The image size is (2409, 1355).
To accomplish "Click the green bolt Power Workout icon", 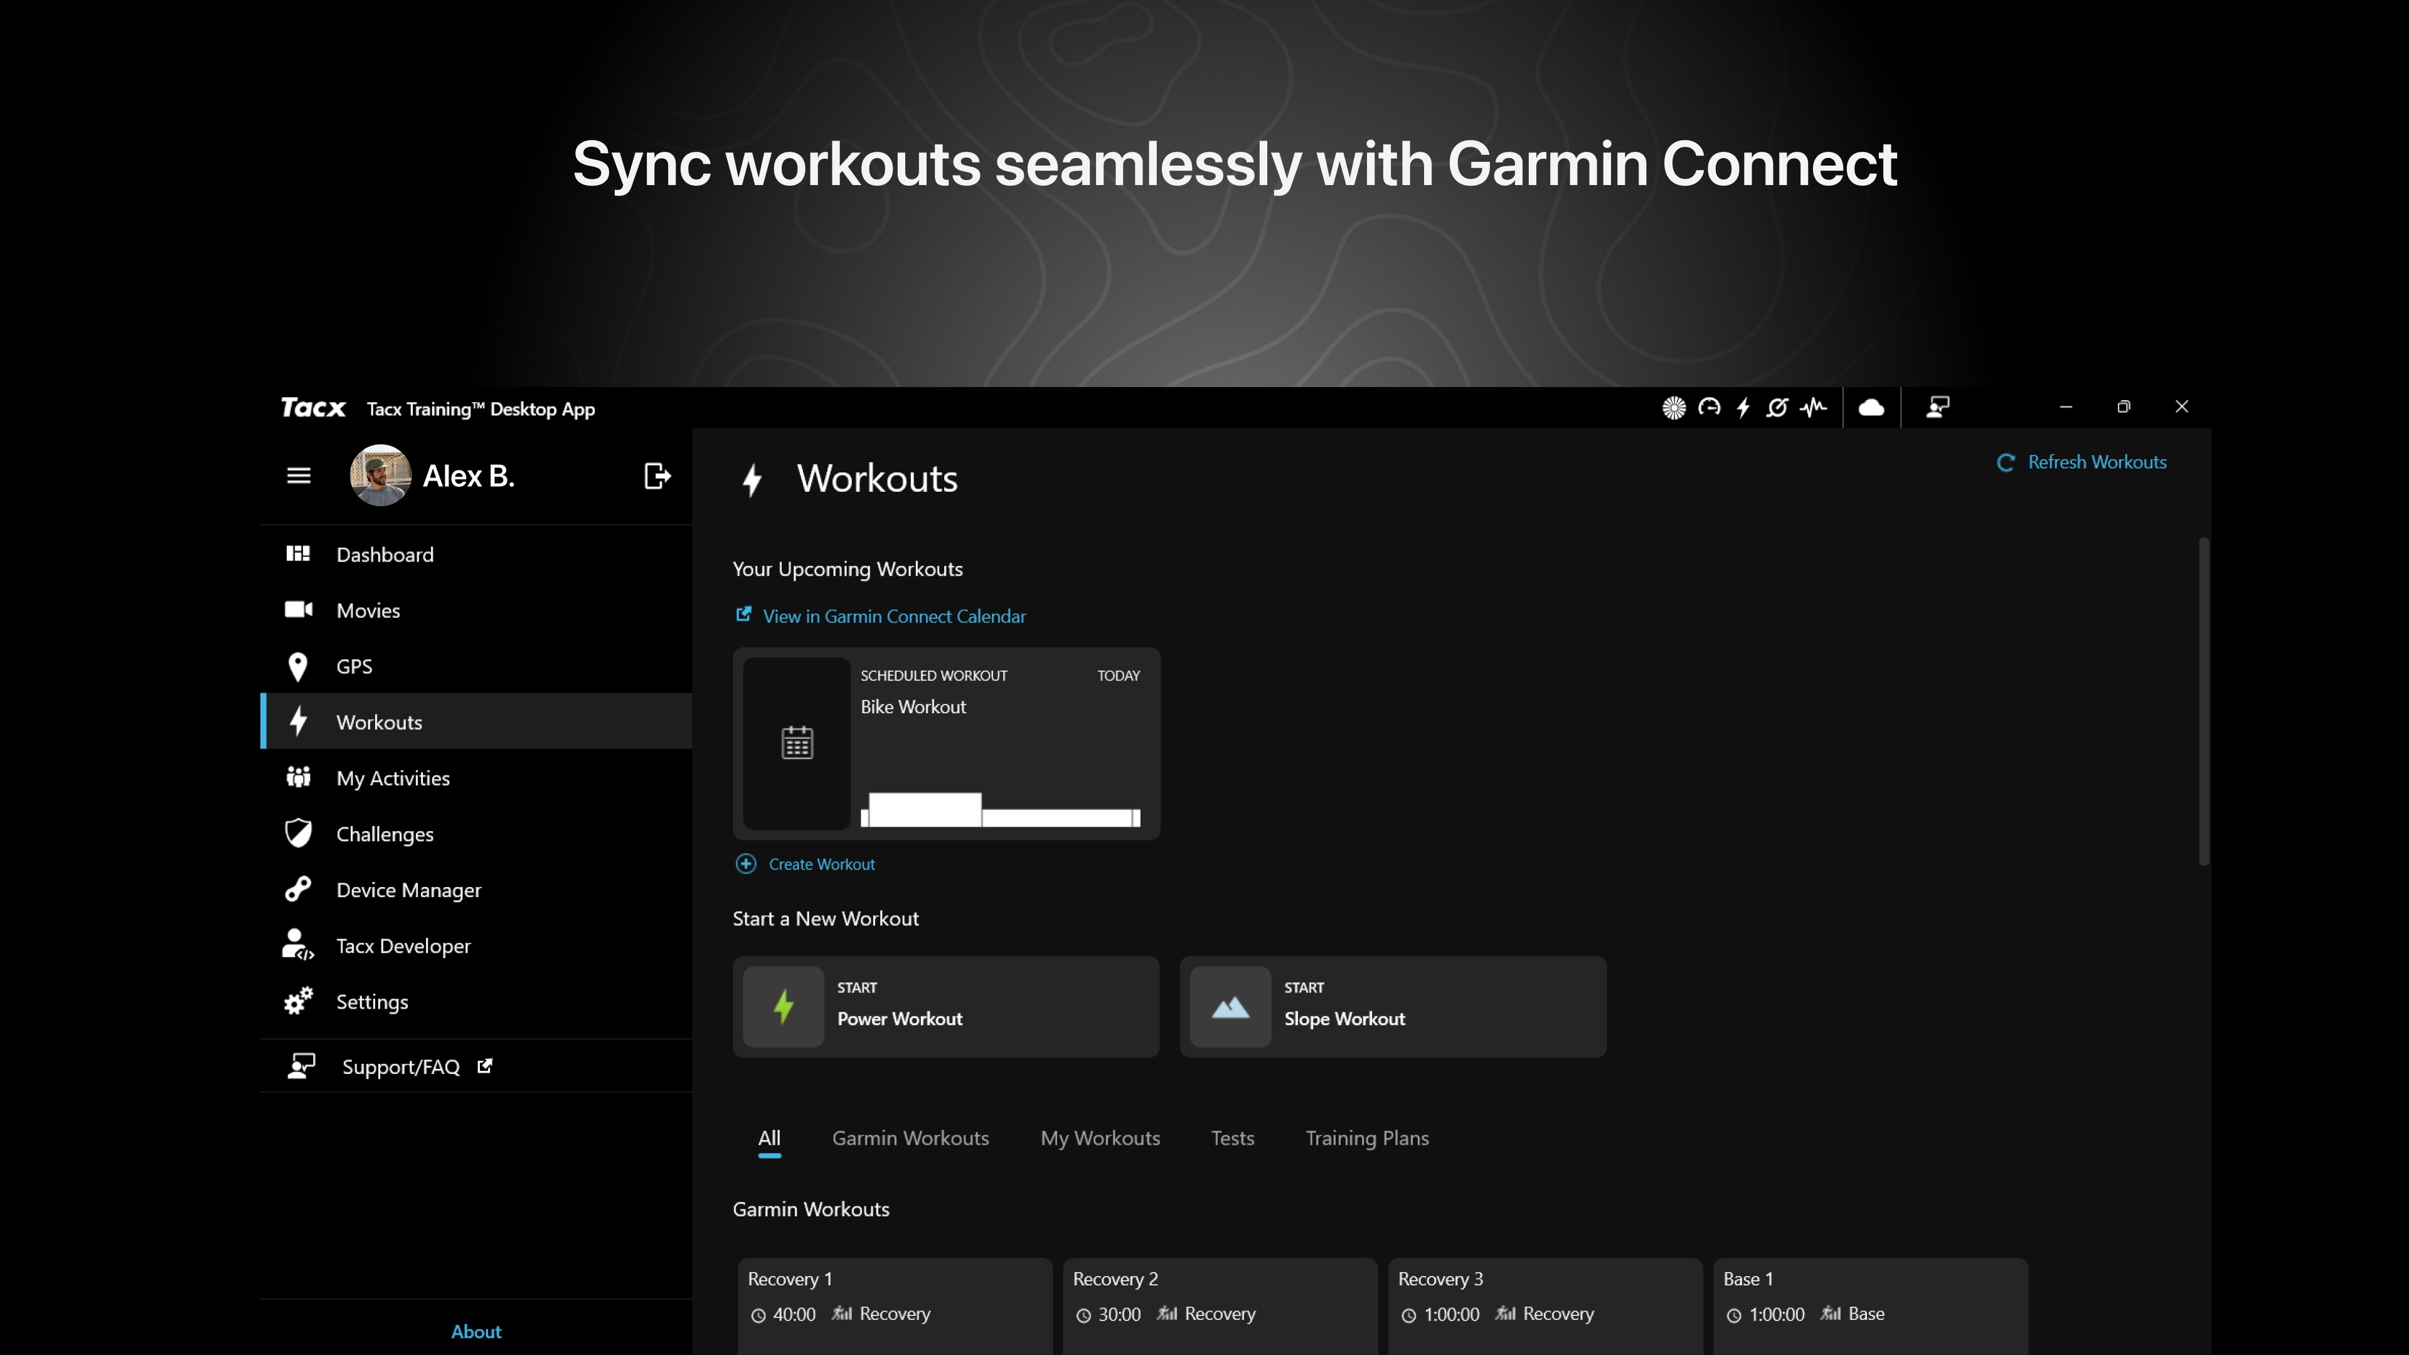I will [784, 1007].
